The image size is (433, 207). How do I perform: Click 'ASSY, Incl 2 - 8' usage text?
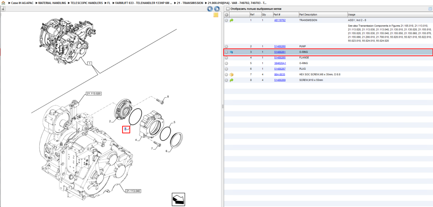pyautogui.click(x=356, y=20)
